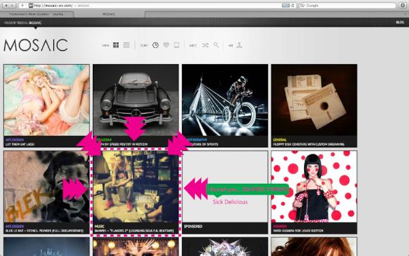This screenshot has width=409, height=256.
Task: Click the ART/DESIGN label on Blek Le Rat tile
Action: click(14, 227)
